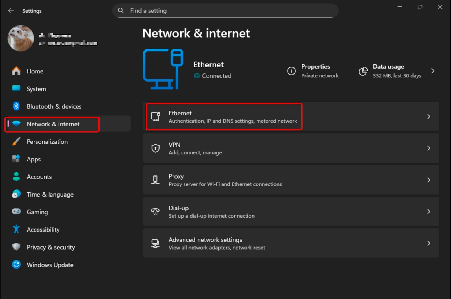451x299 pixels.
Task: Open the Accounts section
Action: pos(39,177)
